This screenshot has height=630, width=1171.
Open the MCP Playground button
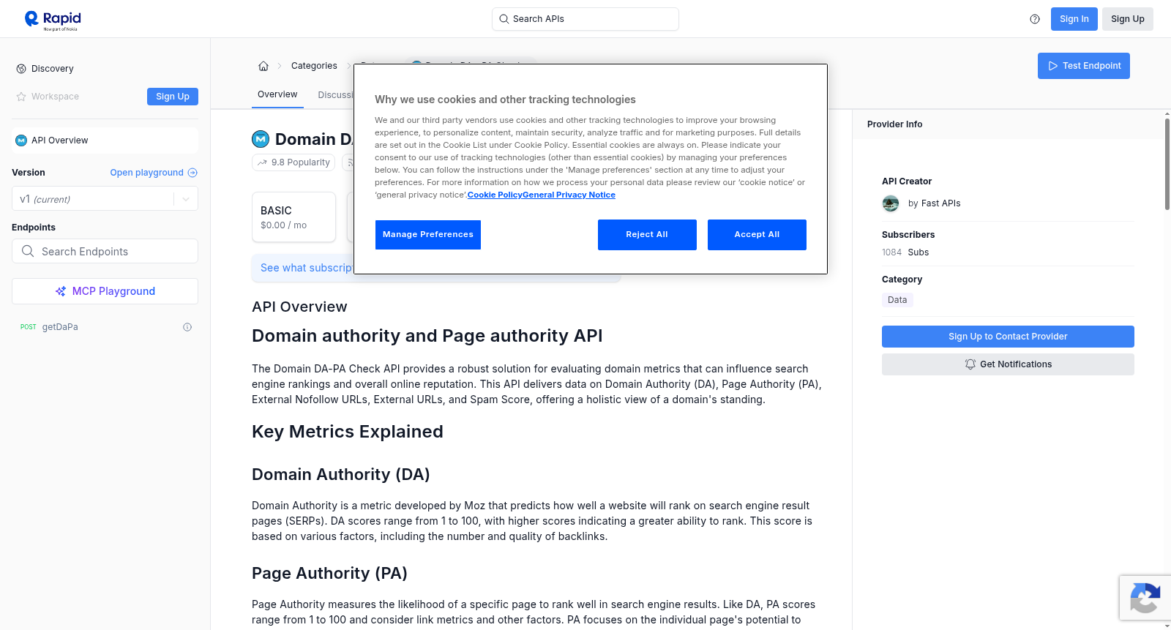(105, 291)
